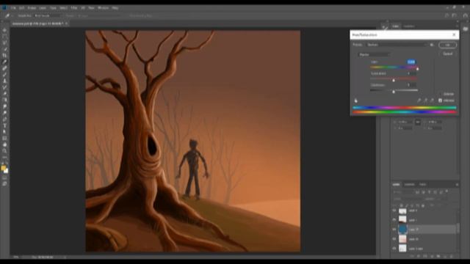Image resolution: width=470 pixels, height=264 pixels.
Task: Select the Crop tool
Action: (4, 56)
